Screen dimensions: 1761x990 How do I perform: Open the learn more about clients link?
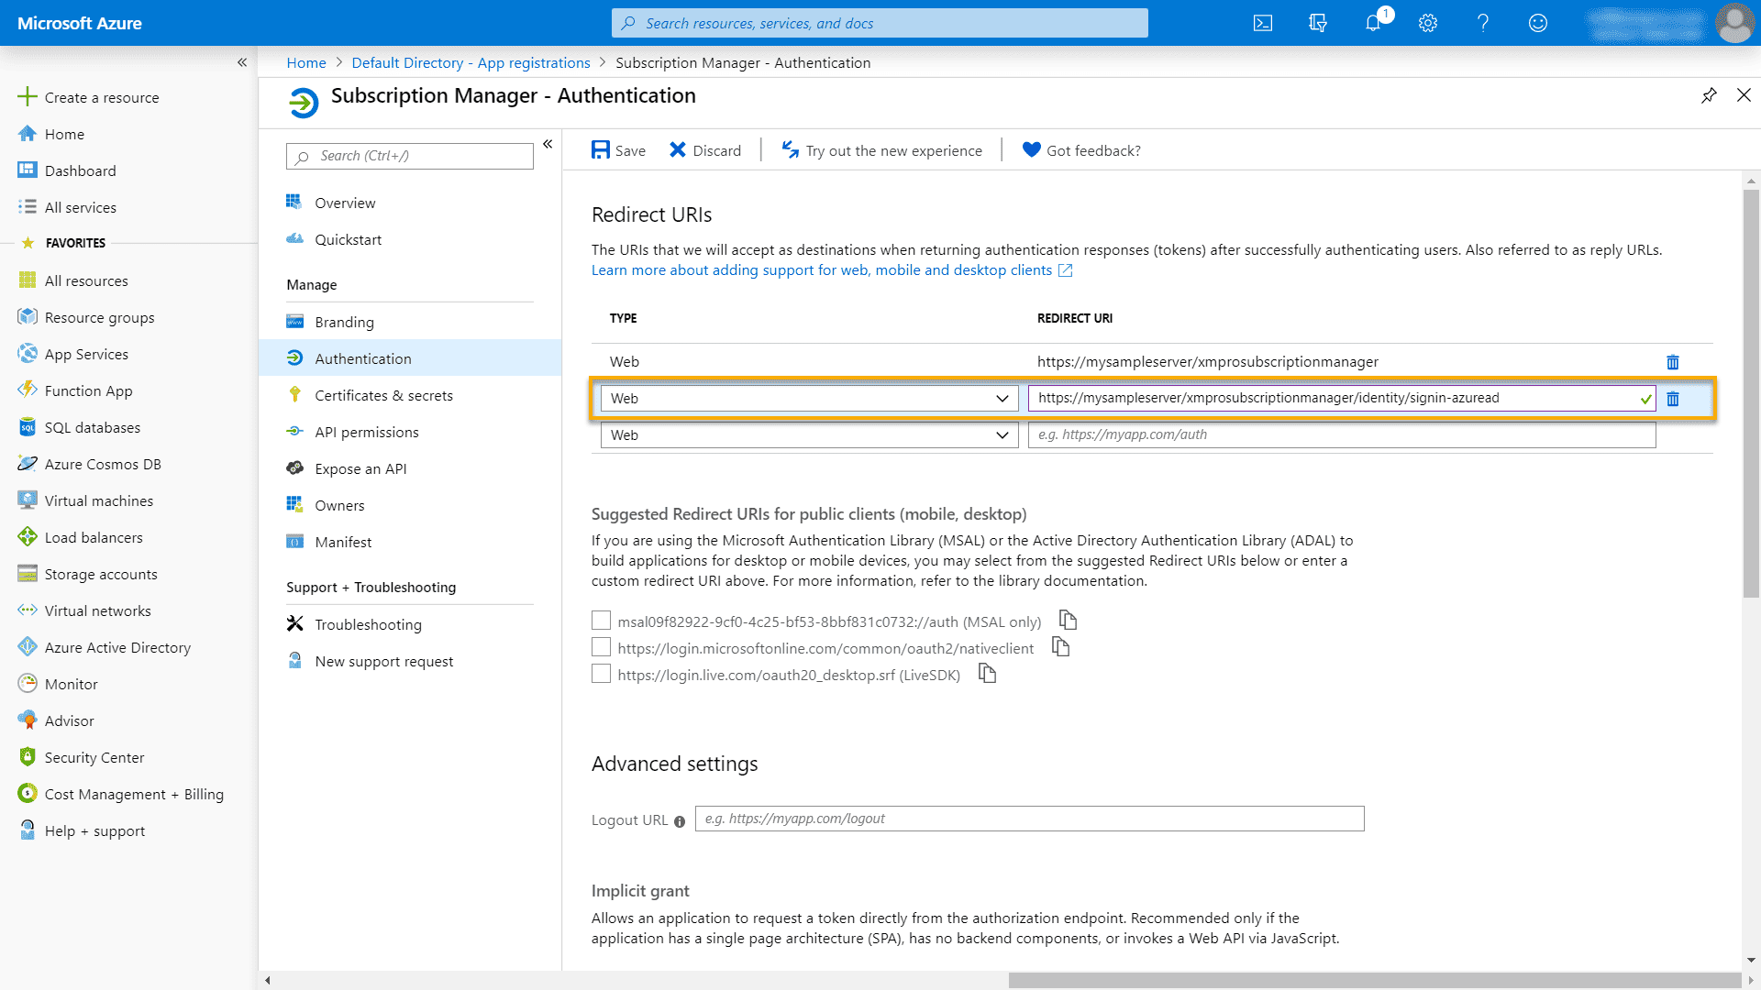coord(822,269)
